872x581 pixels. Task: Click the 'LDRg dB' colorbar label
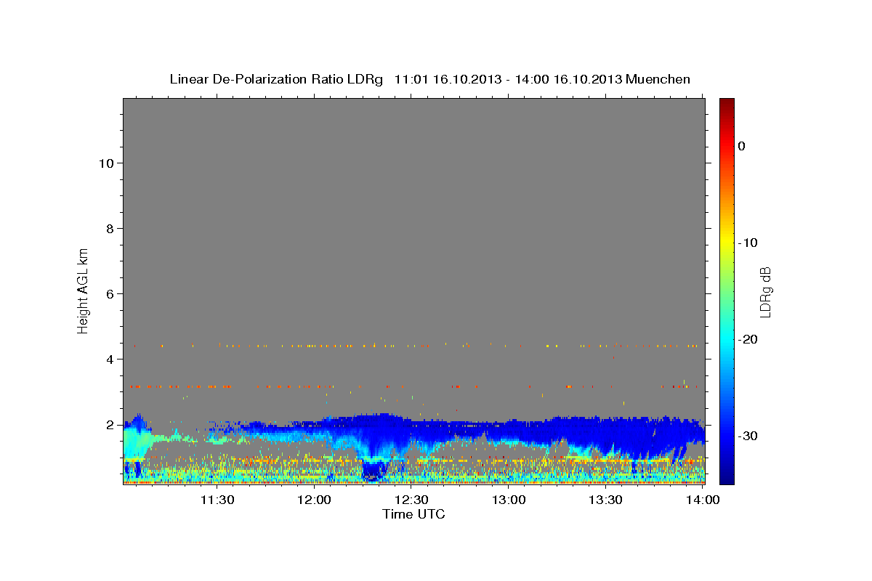(765, 292)
